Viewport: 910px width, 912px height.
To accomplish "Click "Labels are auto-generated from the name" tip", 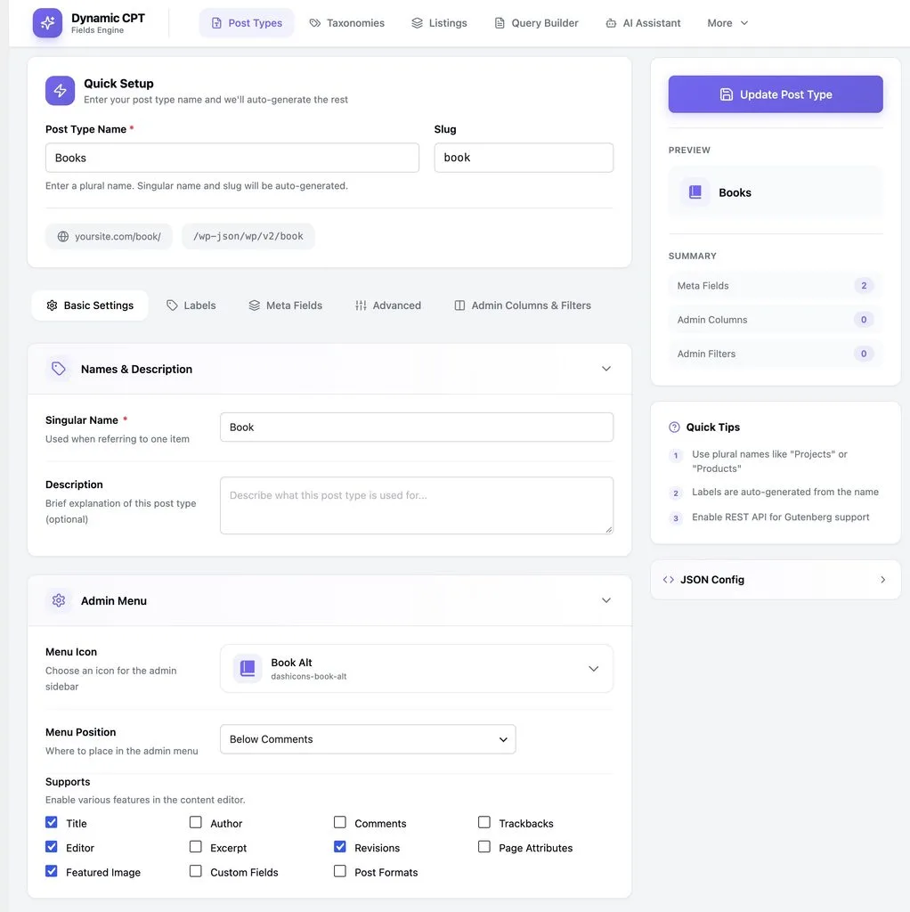I will 785,492.
